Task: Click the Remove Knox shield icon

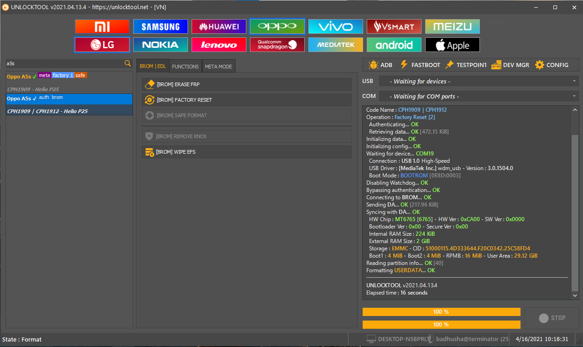Action: [149, 136]
